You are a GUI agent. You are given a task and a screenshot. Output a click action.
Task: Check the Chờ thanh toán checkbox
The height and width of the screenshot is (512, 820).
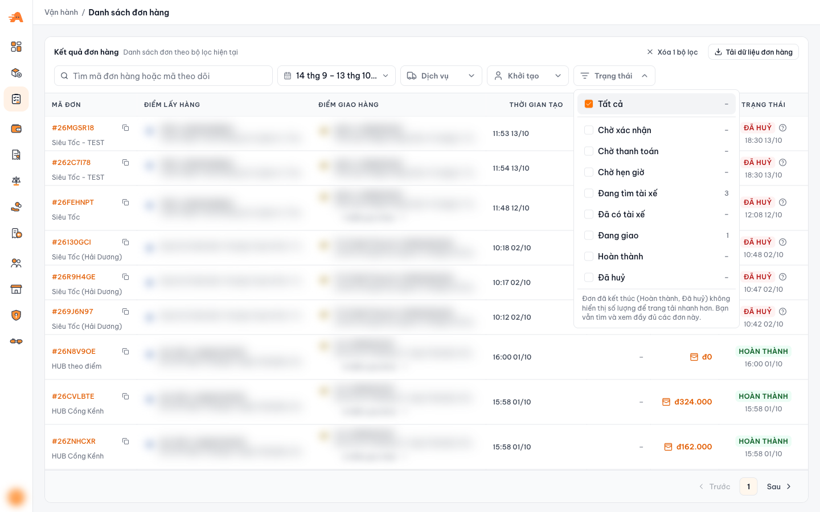[x=589, y=151]
